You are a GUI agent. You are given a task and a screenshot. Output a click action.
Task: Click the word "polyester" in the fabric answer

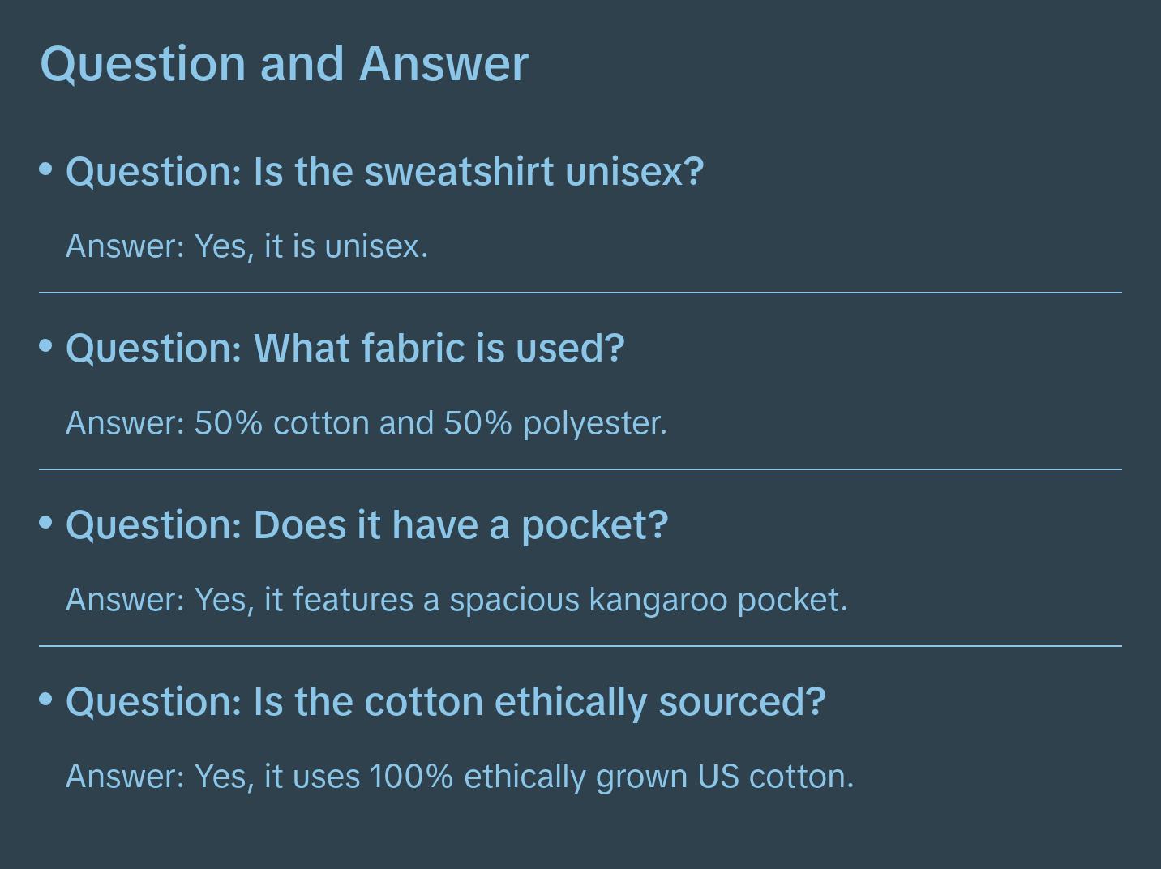594,424
